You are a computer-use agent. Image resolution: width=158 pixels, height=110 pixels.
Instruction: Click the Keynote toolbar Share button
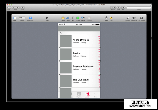tap(106, 18)
